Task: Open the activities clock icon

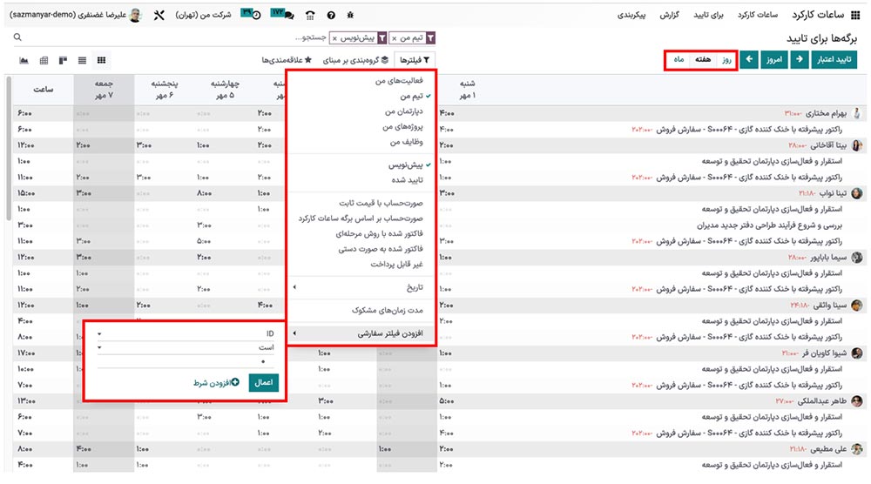Action: 253,15
